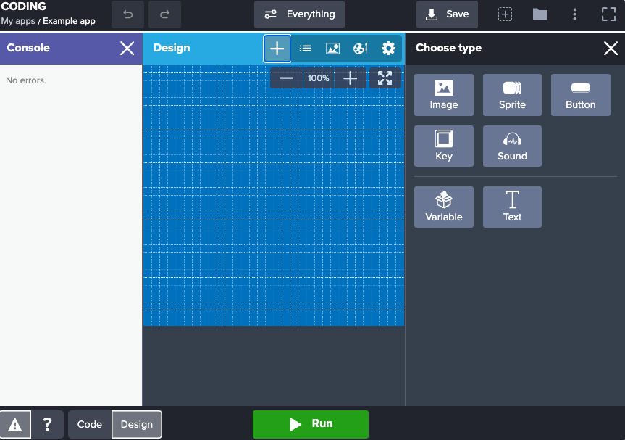Image resolution: width=625 pixels, height=440 pixels.
Task: Open the file manager folder icon
Action: click(x=539, y=14)
